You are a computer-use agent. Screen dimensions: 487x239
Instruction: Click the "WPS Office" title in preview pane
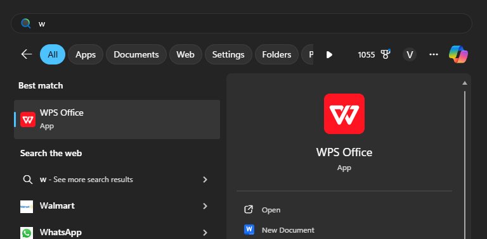344,152
